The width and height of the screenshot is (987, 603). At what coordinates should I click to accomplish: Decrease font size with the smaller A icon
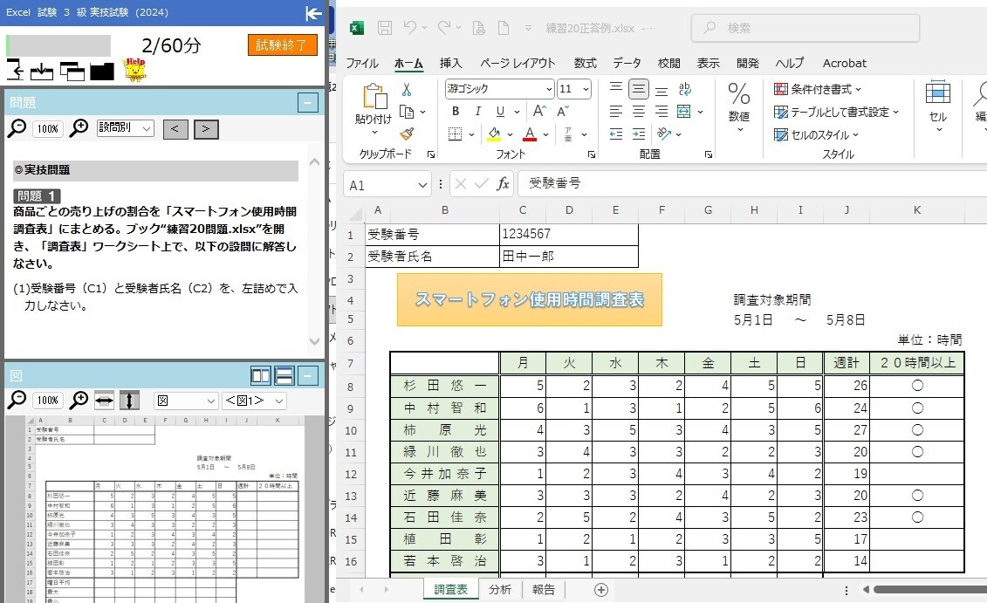click(563, 112)
